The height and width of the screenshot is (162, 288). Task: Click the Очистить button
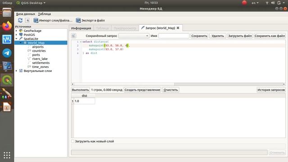pyautogui.click(x=171, y=90)
